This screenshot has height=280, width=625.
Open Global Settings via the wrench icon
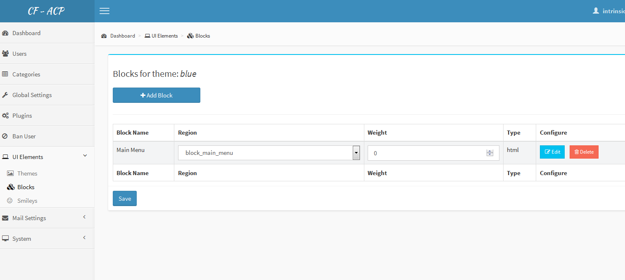click(5, 95)
